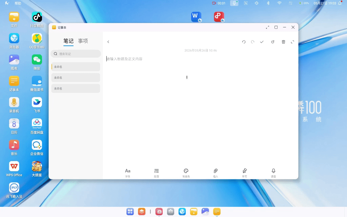347x217 pixels.
Task: Open the orange stacked layers dock icon
Action: click(142, 212)
